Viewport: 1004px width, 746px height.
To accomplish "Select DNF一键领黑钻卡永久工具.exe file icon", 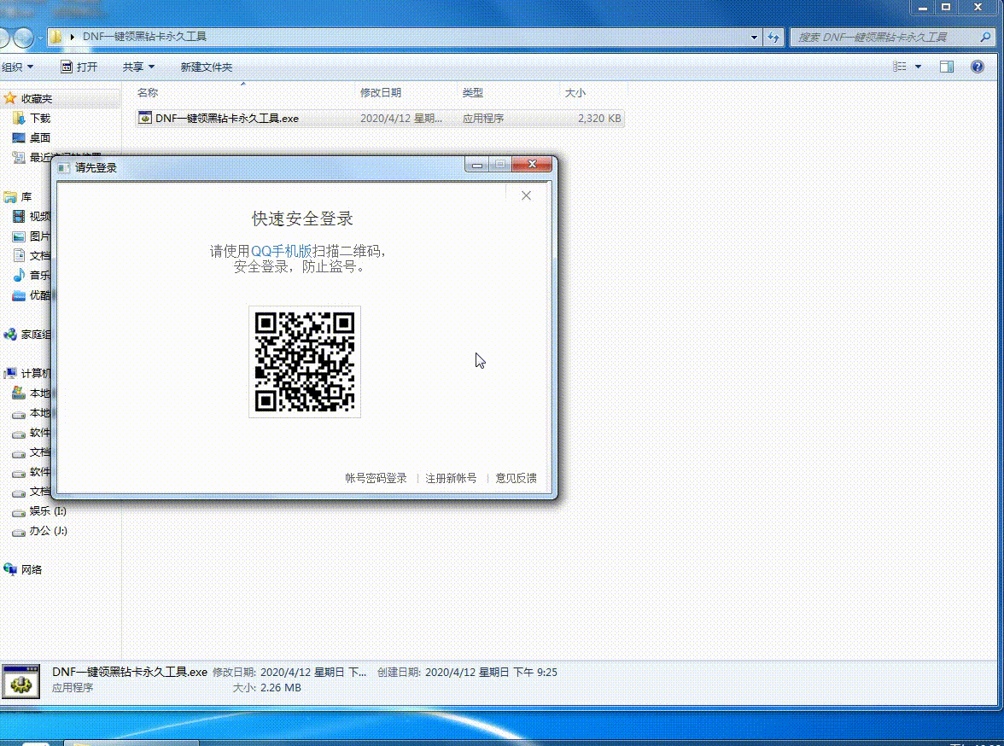I will coord(146,119).
